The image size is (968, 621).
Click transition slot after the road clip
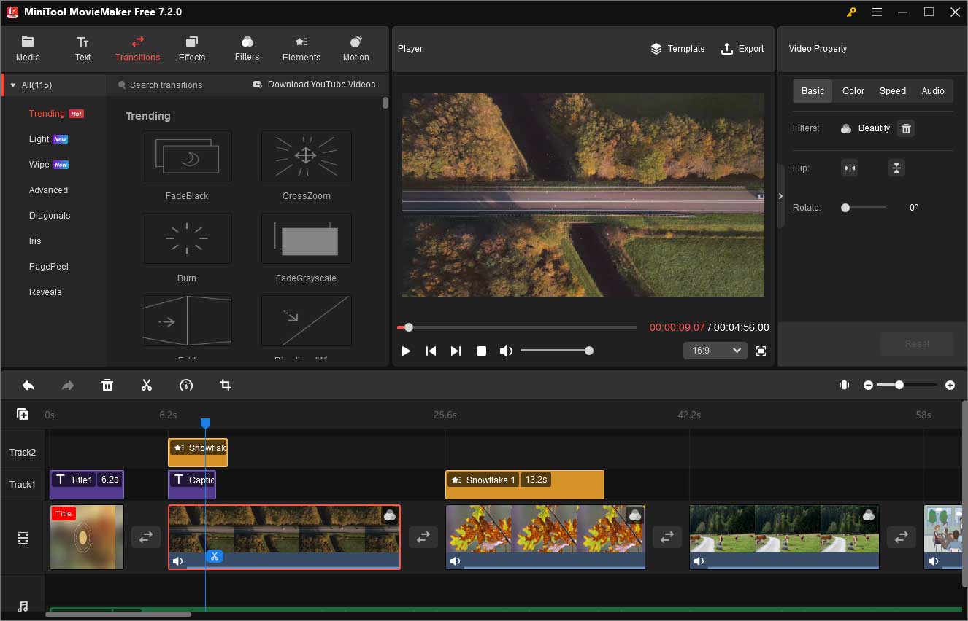(x=423, y=536)
